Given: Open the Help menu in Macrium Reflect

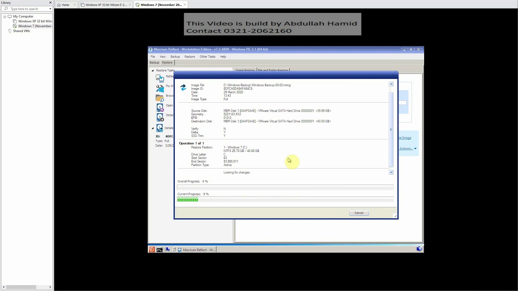Looking at the screenshot, I should 223,57.
